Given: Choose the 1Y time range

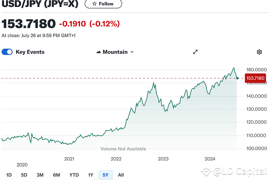Looking at the screenshot, I should (x=91, y=175).
